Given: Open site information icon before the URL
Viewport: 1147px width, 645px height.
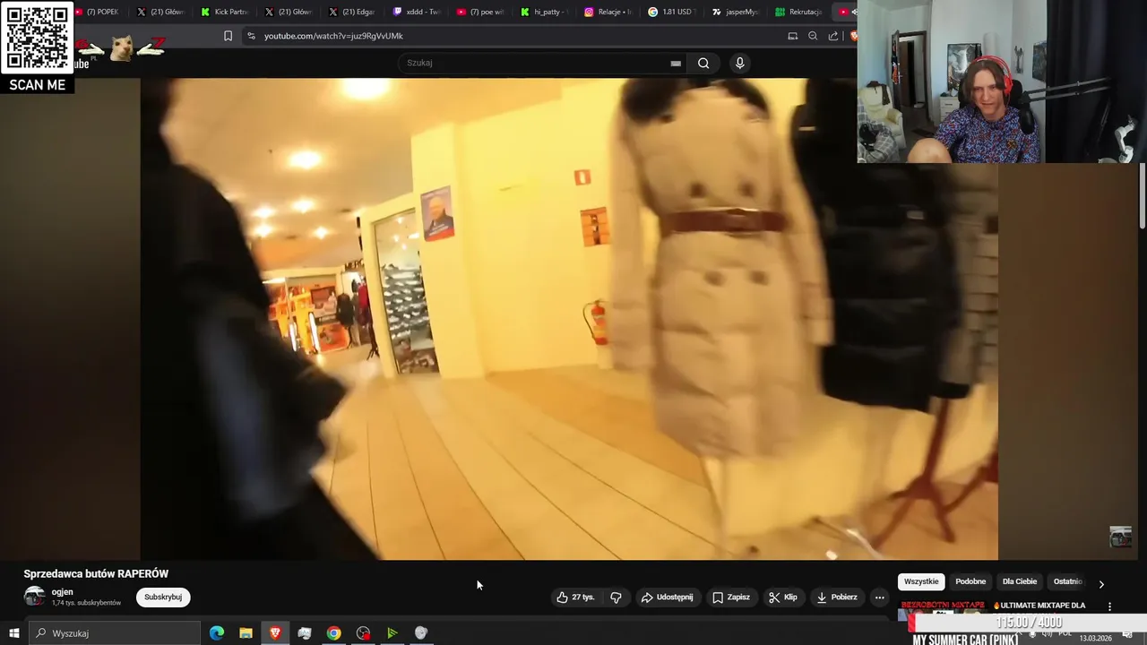Looking at the screenshot, I should click(x=251, y=36).
